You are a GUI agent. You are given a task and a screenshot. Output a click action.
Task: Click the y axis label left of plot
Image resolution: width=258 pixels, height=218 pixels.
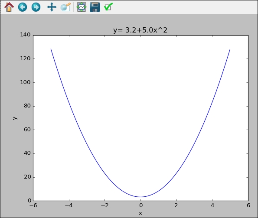15,118
